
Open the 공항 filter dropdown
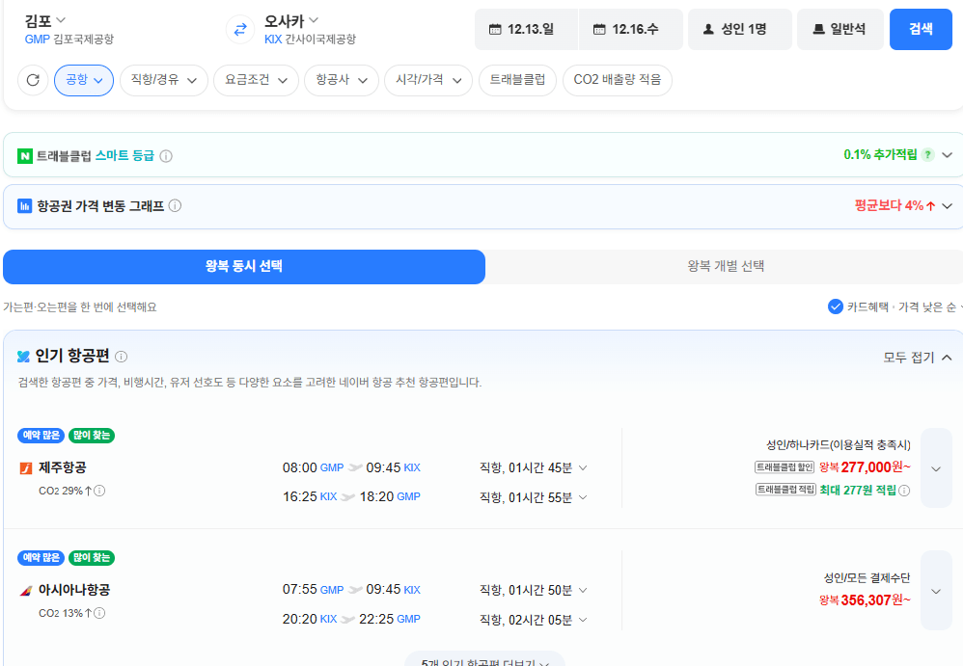point(84,80)
